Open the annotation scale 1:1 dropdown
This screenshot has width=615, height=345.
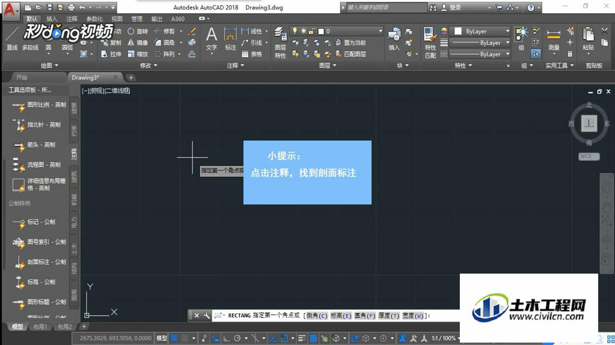[x=446, y=338]
